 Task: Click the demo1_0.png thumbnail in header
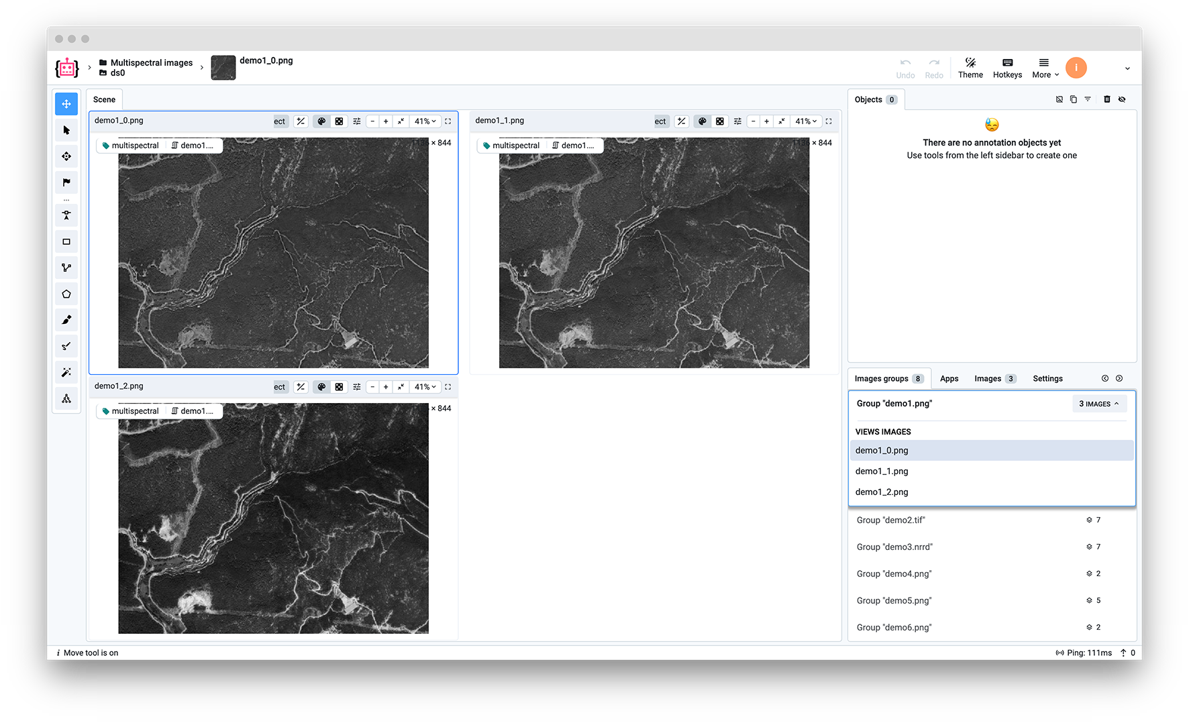223,68
